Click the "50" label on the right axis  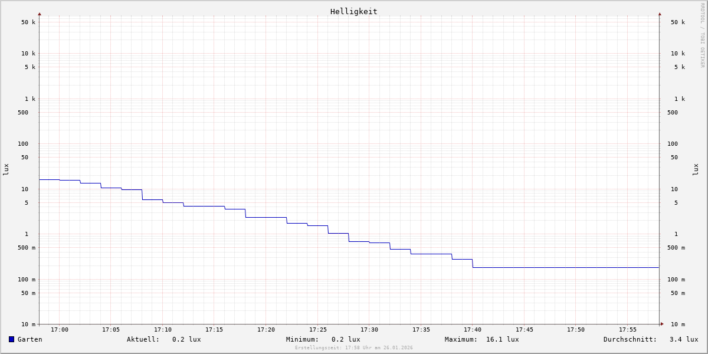coord(674,158)
